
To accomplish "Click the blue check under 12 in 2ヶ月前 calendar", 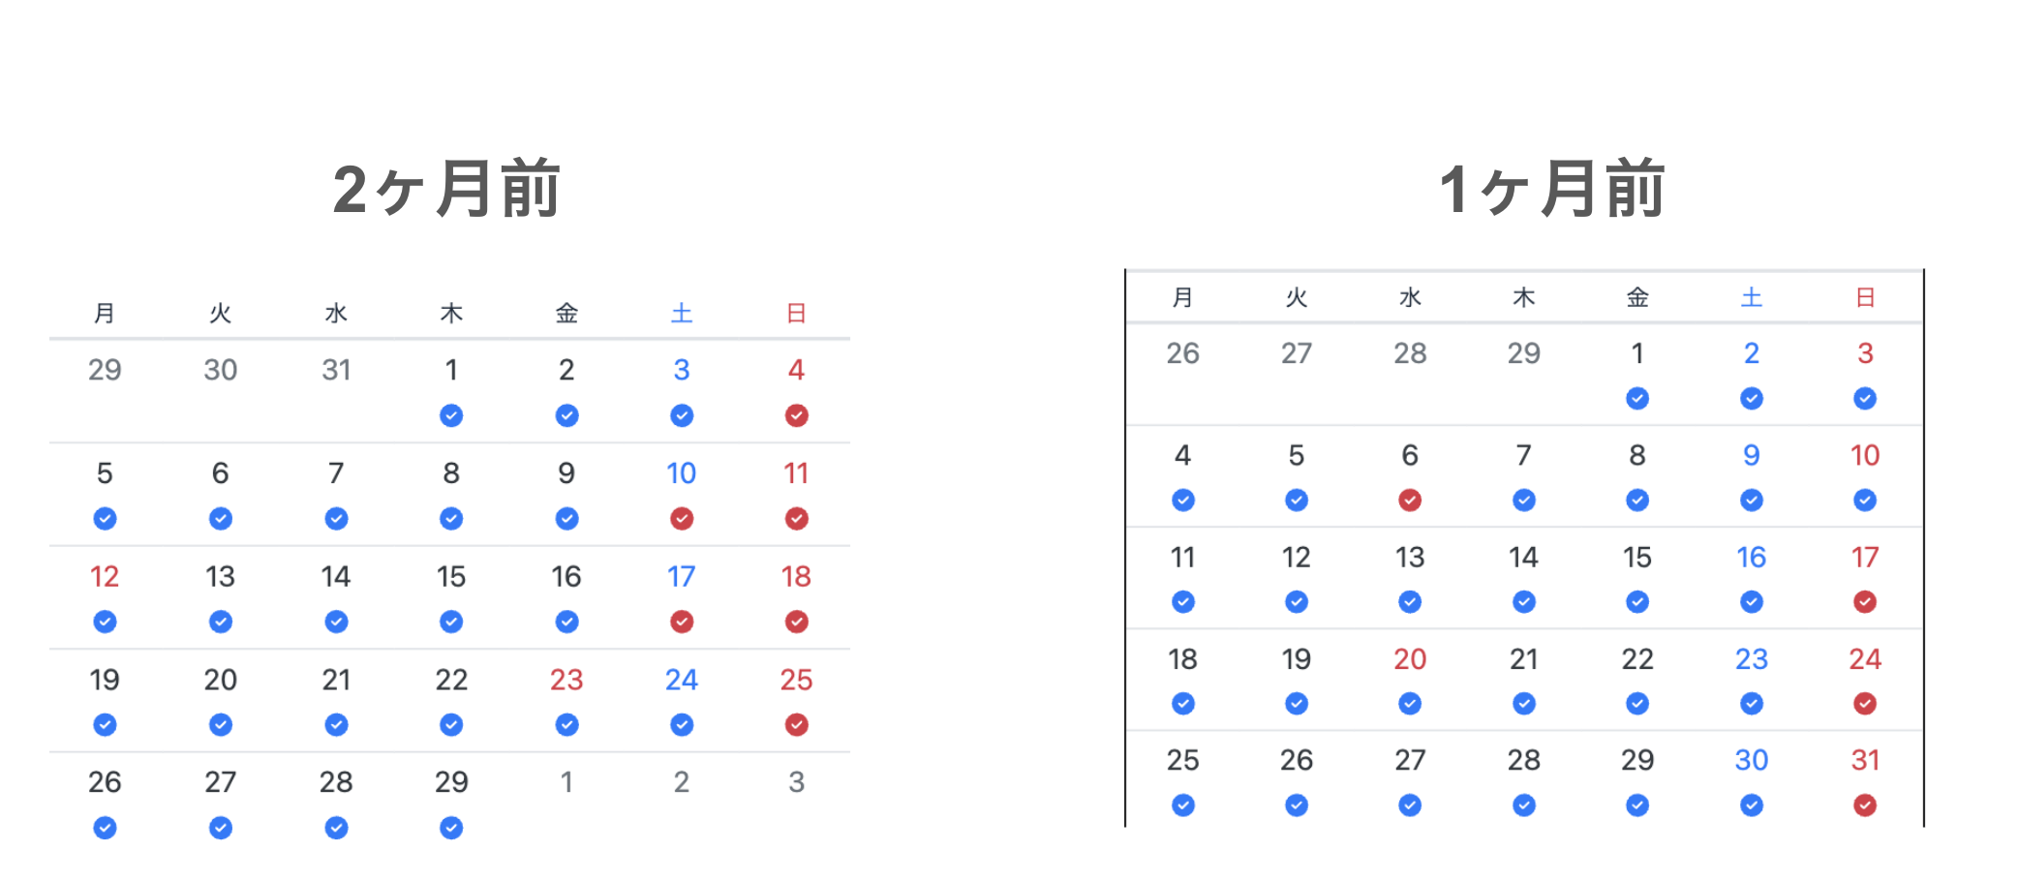I will pos(105,622).
